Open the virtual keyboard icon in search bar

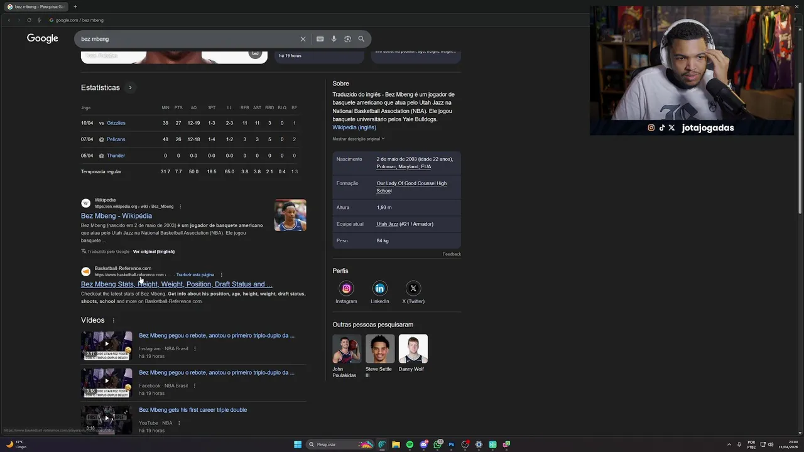(320, 39)
